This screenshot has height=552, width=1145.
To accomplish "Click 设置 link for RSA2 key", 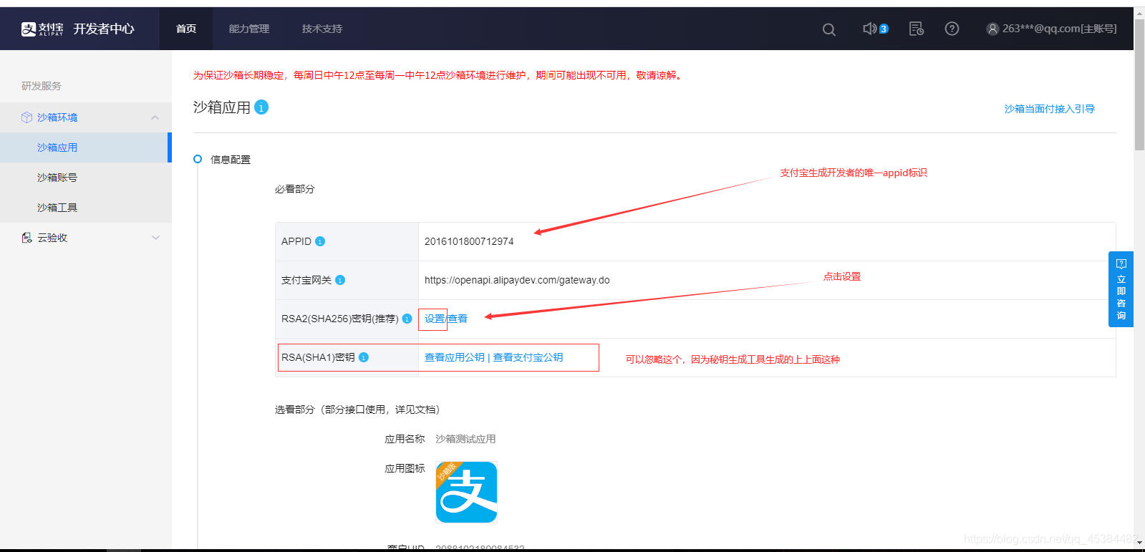I will (x=434, y=319).
